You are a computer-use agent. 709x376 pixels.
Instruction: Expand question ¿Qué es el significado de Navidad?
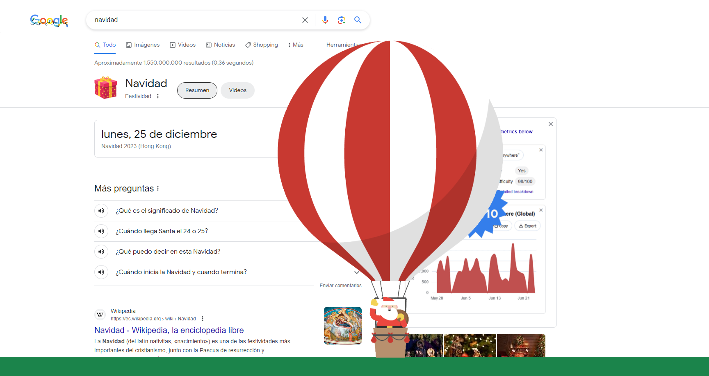pyautogui.click(x=167, y=211)
